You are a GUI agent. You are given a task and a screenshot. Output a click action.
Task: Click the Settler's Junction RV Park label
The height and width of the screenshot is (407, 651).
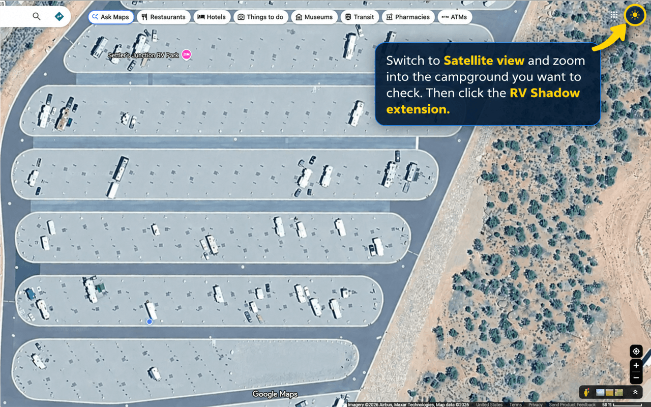point(143,55)
